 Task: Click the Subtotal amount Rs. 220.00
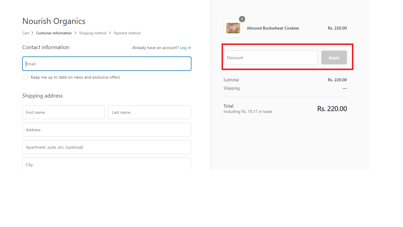click(x=337, y=80)
